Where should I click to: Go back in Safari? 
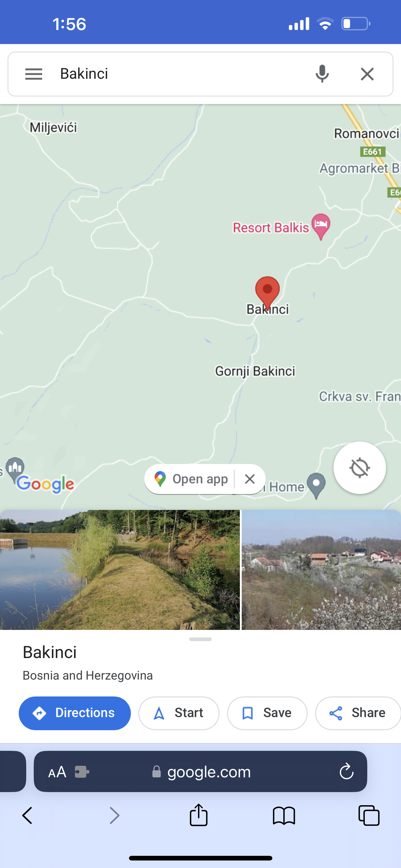[27, 816]
